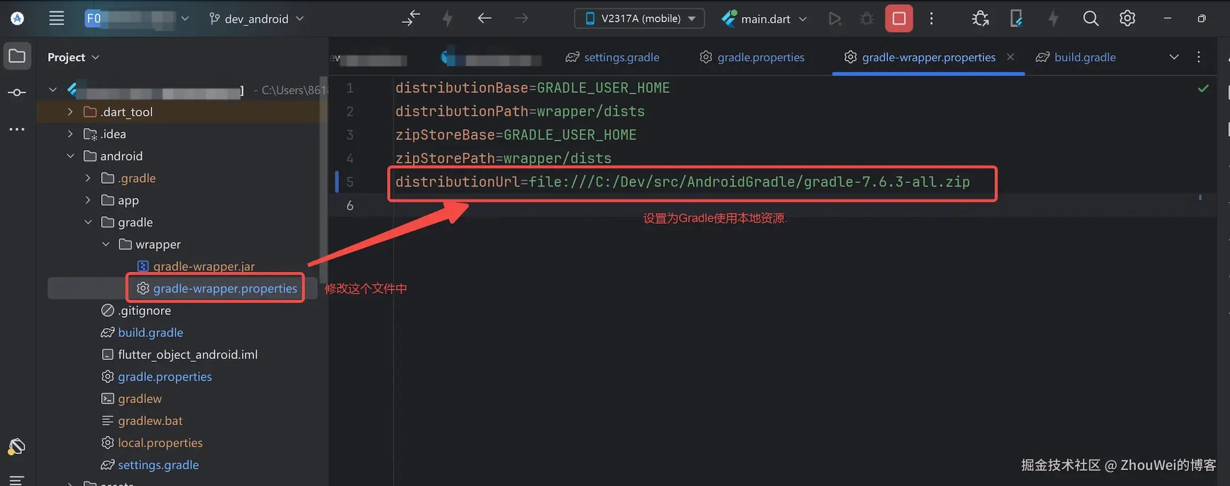Image resolution: width=1230 pixels, height=486 pixels.
Task: Switch to the gradle.properties tab
Action: pyautogui.click(x=752, y=57)
